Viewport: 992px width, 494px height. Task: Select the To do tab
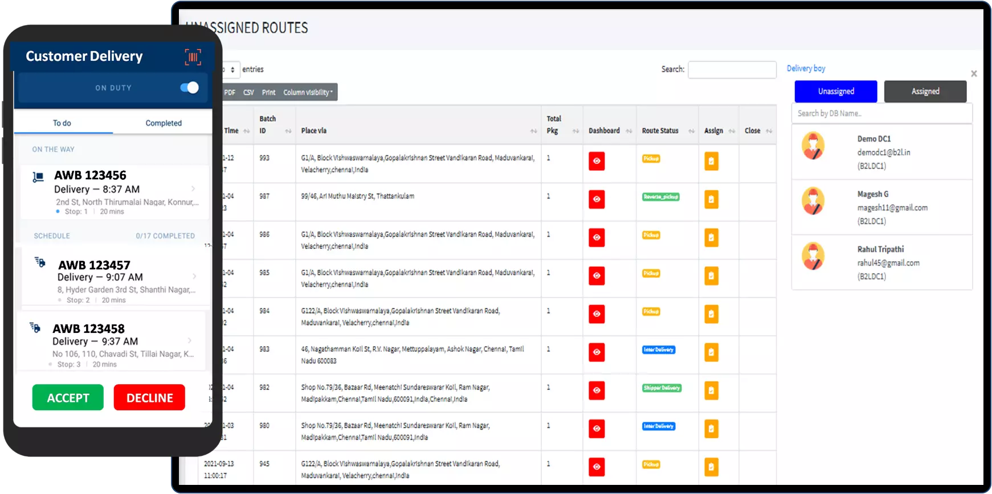(x=62, y=123)
